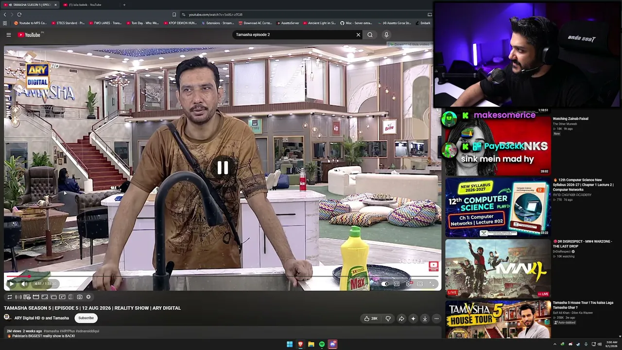622x350 pixels.
Task: Open the TWO LANES bookmark
Action: tap(105, 23)
